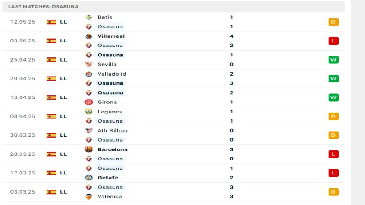This screenshot has width=365, height=205.
Task: Click the Ath Bilbao club crest icon
Action: [x=89, y=130]
